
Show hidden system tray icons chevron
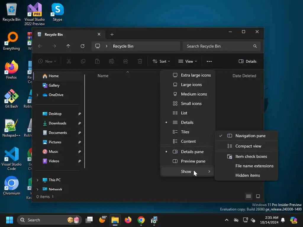click(227, 220)
